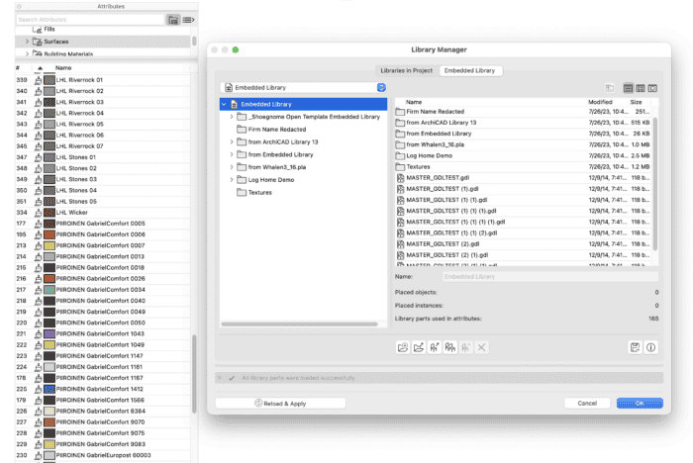This screenshot has height=463, width=693.
Task: Open the Embedded Library dropdown
Action: 304,88
